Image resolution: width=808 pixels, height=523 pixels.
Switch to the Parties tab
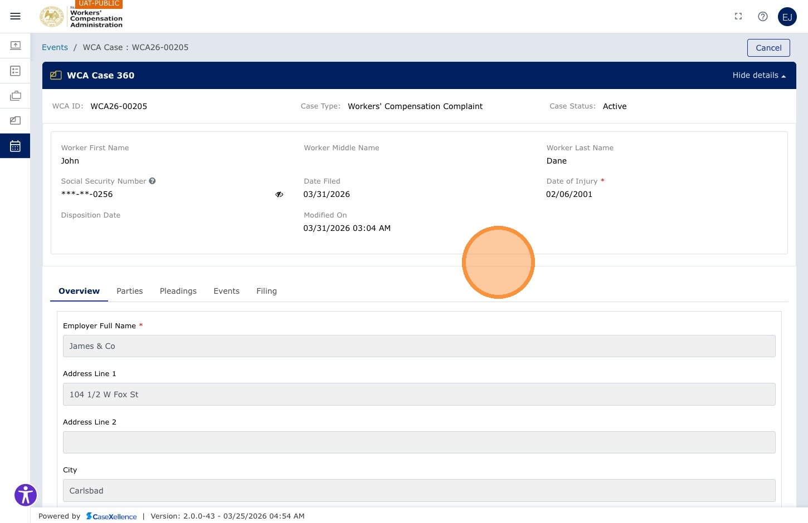130,291
